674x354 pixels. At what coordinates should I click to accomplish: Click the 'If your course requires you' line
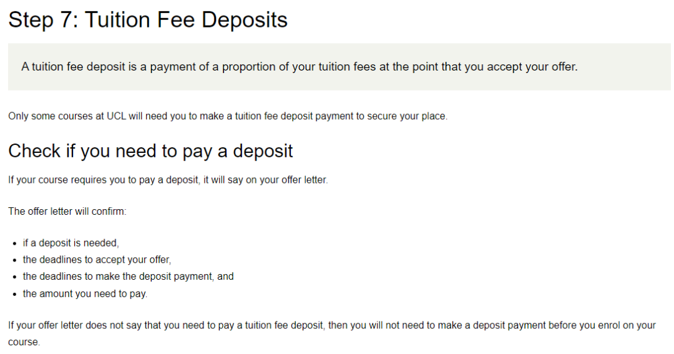tap(168, 180)
